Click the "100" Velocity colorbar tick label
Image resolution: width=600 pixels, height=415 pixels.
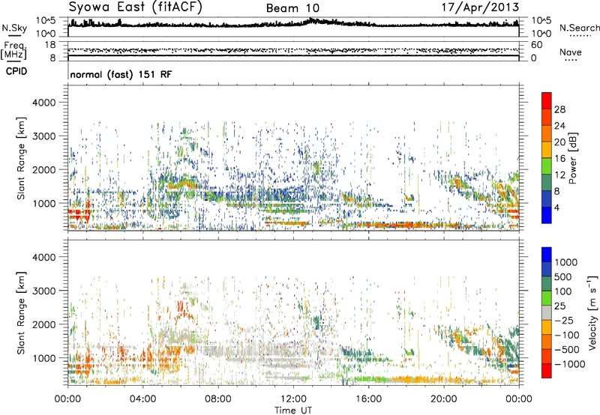(563, 291)
